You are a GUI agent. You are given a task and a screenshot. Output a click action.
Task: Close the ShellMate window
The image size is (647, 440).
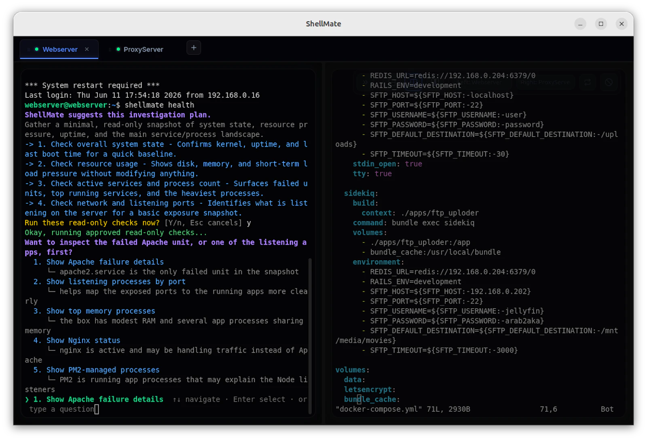coord(622,24)
